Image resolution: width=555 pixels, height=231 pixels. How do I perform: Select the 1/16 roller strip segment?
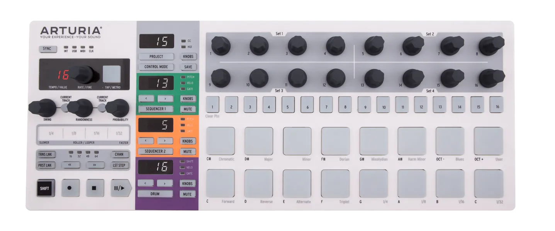pos(97,133)
